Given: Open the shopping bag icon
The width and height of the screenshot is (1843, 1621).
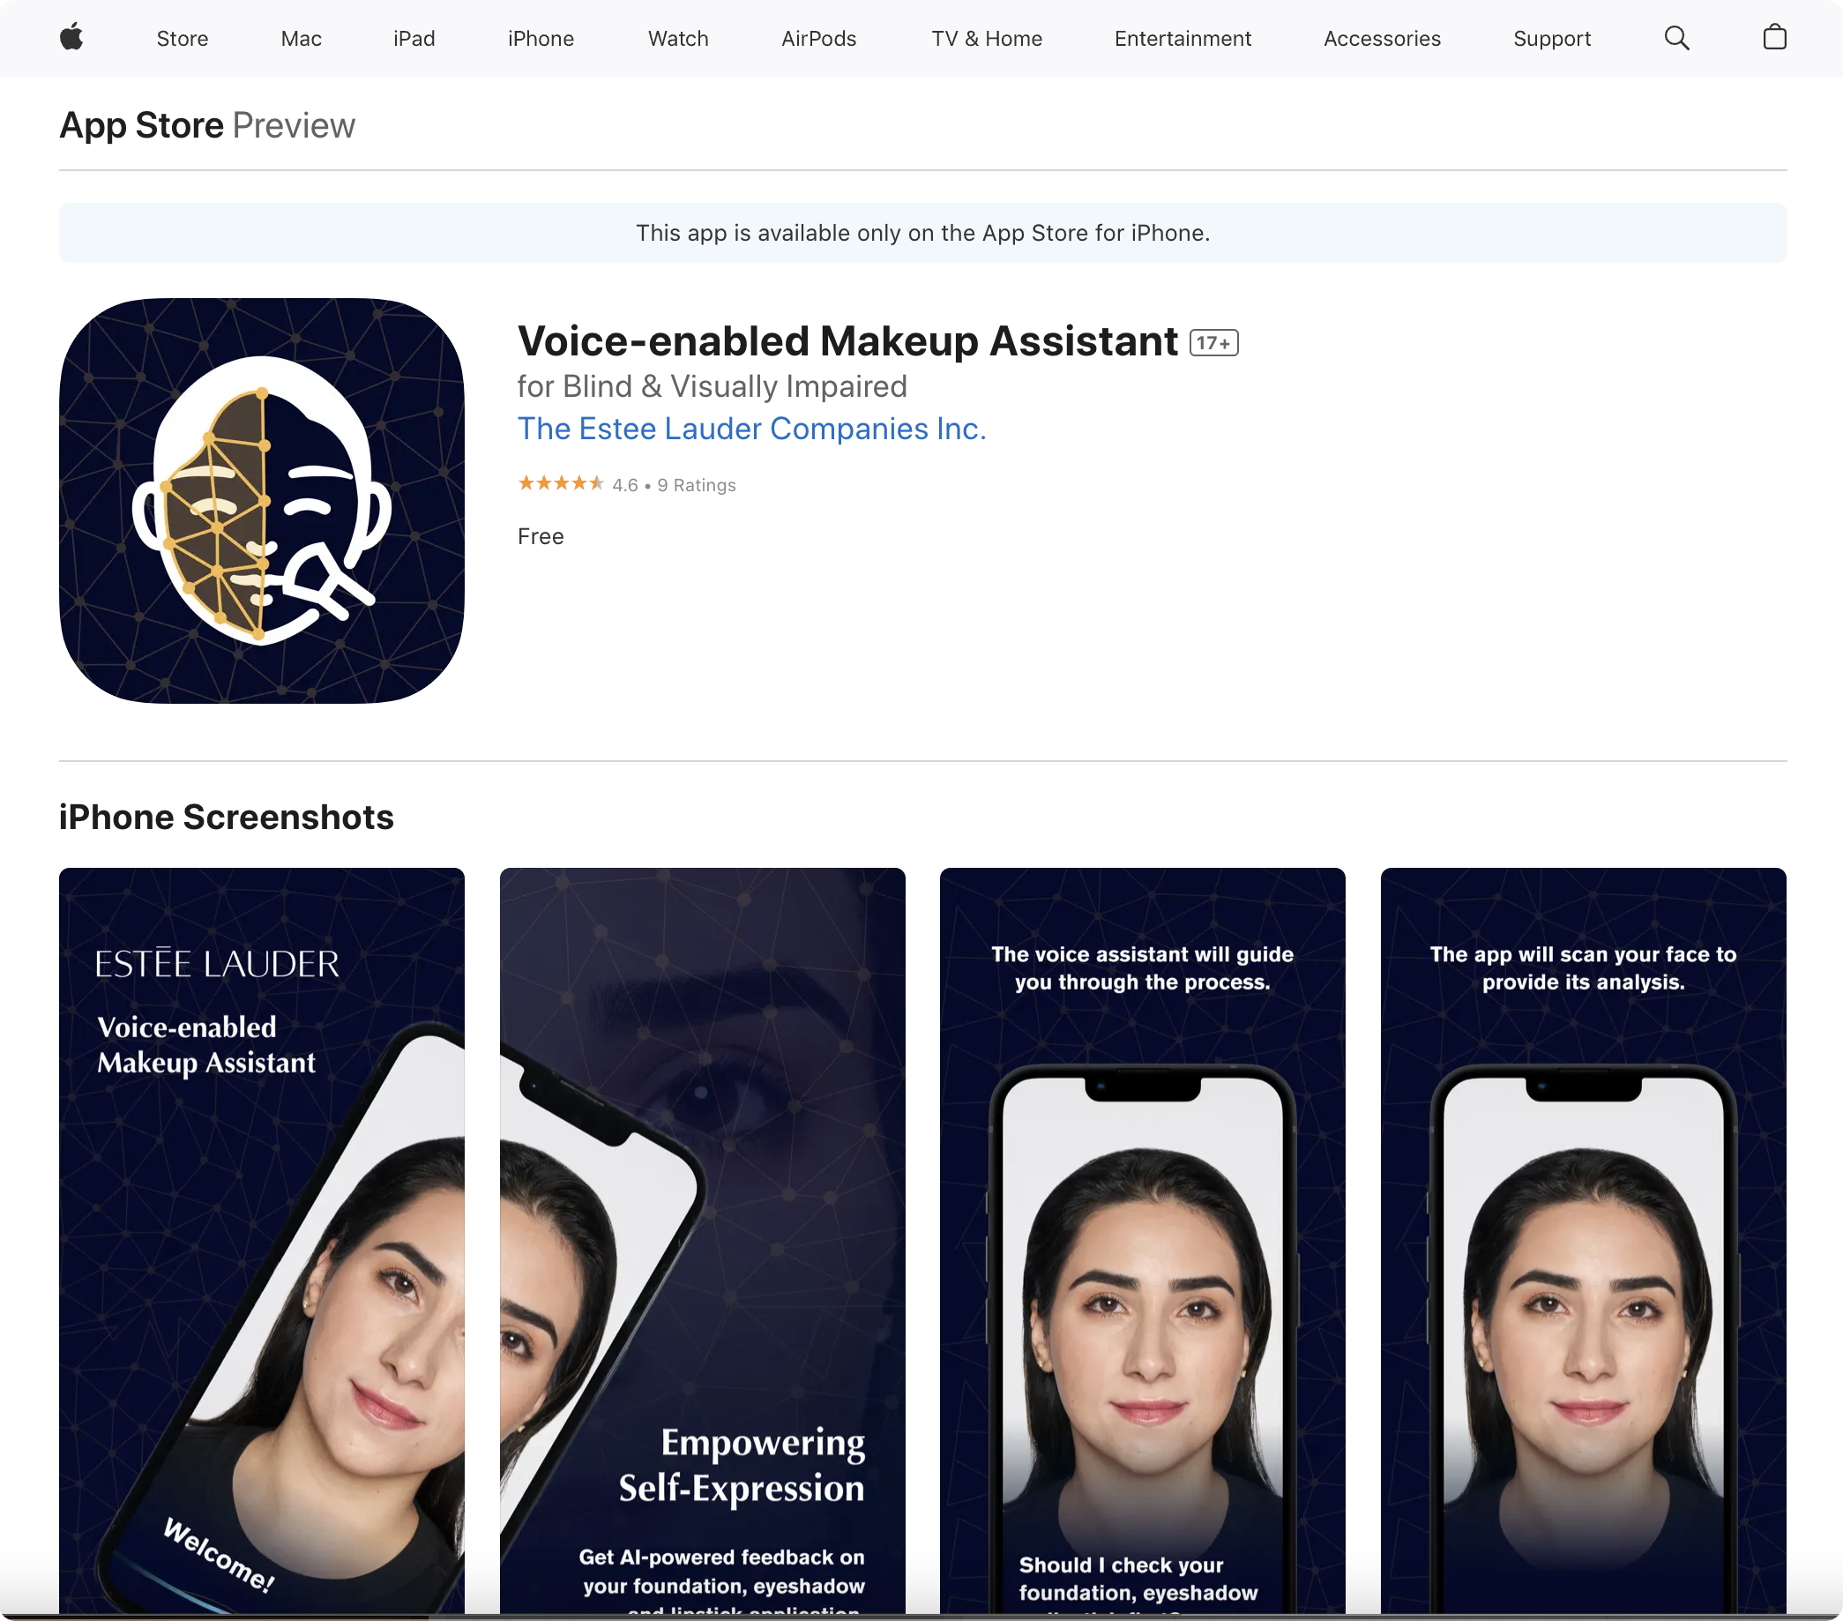Looking at the screenshot, I should pyautogui.click(x=1774, y=38).
